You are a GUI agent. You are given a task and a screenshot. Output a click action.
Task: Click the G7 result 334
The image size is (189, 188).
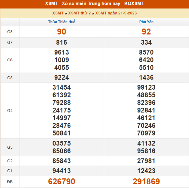tap(146, 42)
